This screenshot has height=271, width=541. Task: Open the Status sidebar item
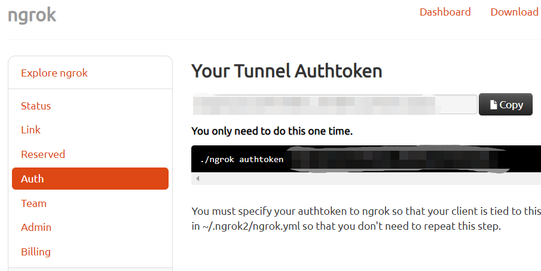click(36, 106)
